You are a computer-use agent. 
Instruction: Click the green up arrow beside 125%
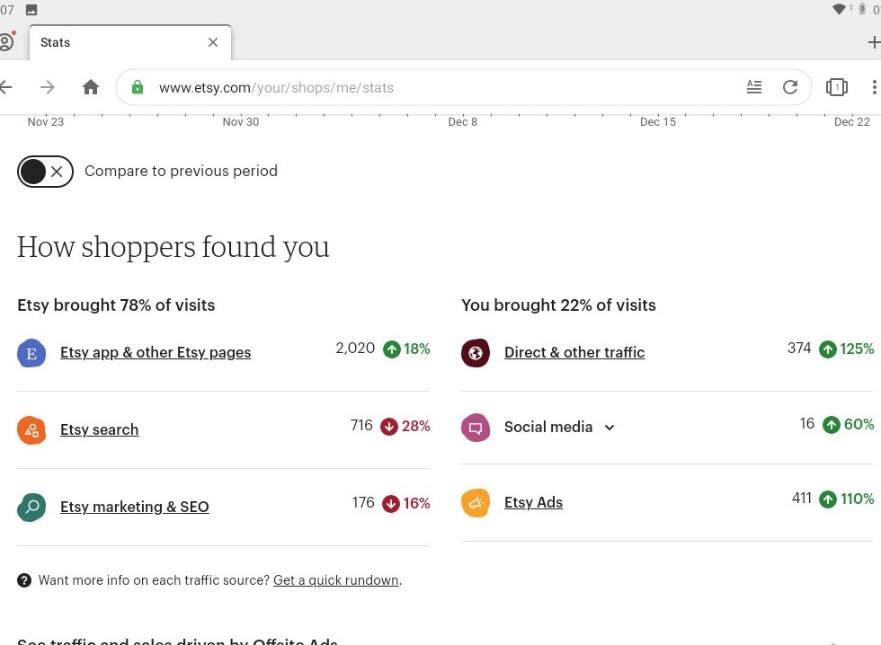pyautogui.click(x=828, y=349)
